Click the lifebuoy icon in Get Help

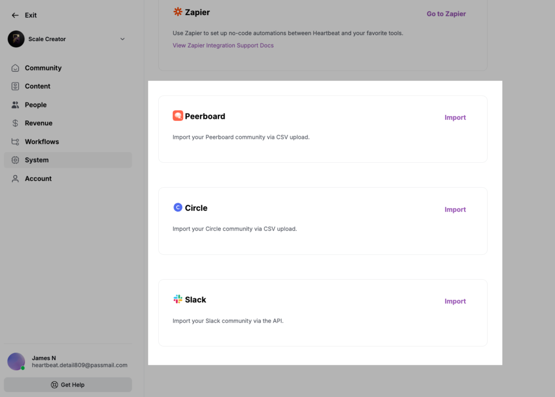click(x=54, y=385)
